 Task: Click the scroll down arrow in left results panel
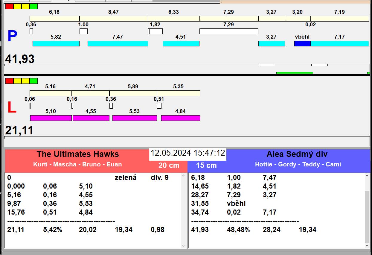coord(184,245)
